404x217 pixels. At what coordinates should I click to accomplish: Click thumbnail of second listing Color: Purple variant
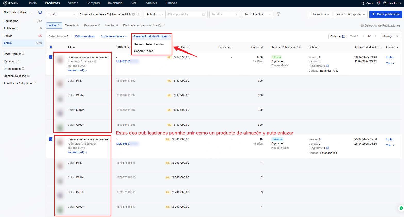pyautogui.click(x=60, y=195)
